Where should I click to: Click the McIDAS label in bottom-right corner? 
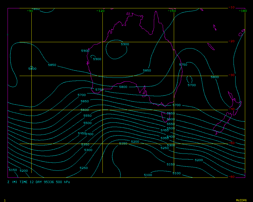point(241,200)
